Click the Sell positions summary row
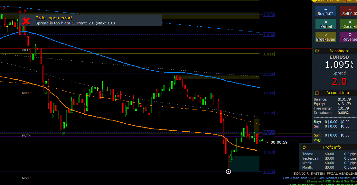This screenshot has width=357, height=185. [x=332, y=126]
